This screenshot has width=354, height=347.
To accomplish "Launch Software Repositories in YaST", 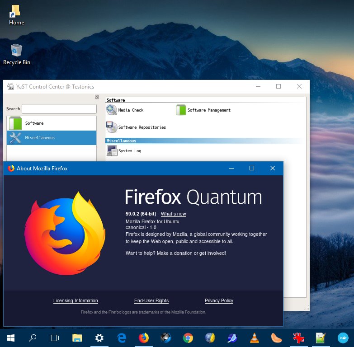I will (136, 127).
